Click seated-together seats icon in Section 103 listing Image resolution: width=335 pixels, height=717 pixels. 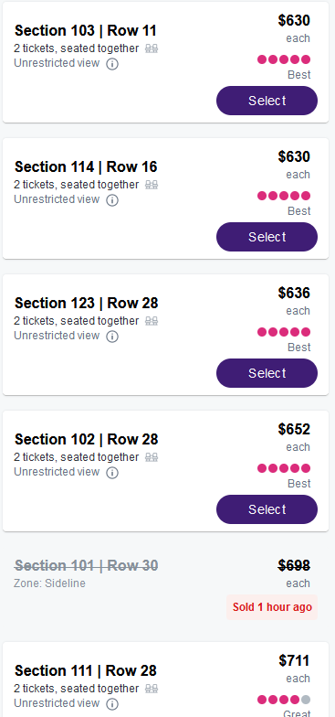pyautogui.click(x=152, y=48)
